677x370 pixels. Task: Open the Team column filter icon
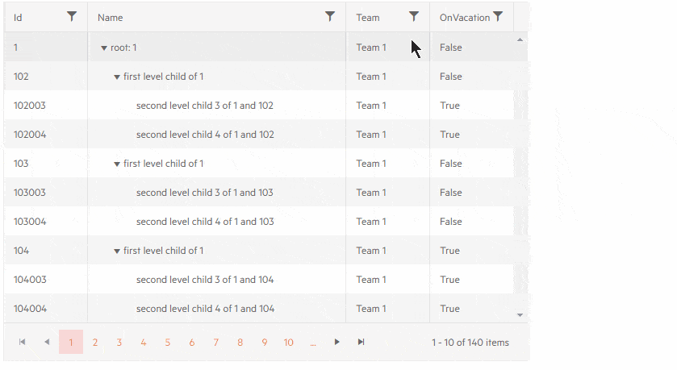coord(414,16)
